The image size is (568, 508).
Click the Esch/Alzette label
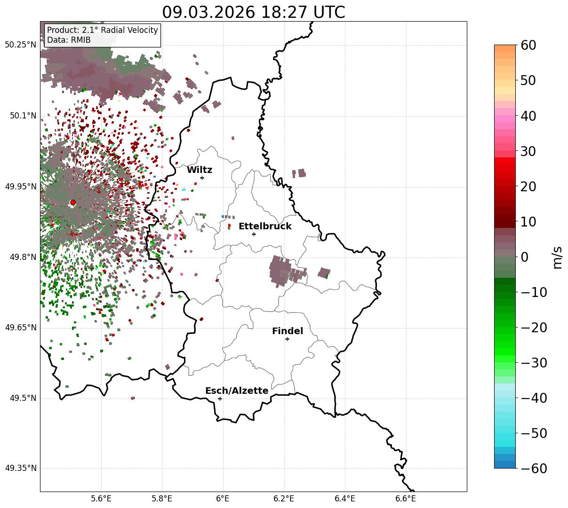point(237,391)
